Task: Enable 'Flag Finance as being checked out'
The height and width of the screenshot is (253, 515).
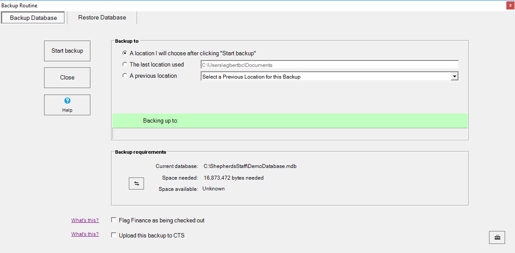Action: tap(114, 220)
